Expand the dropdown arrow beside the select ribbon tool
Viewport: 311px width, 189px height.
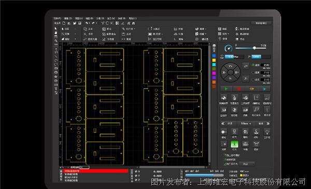pyautogui.click(x=76, y=29)
